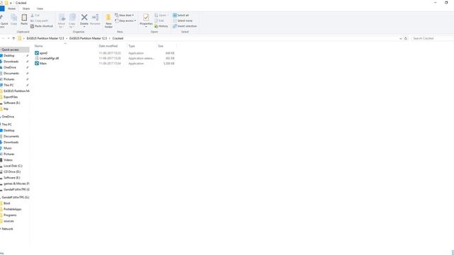
Task: Click the Move to icon
Action: pos(62,18)
